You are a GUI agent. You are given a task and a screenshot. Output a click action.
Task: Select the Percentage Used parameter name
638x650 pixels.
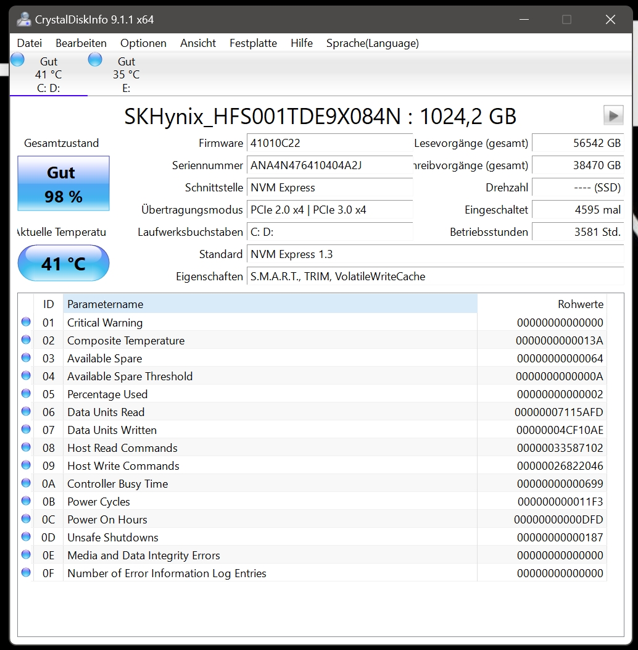[107, 394]
